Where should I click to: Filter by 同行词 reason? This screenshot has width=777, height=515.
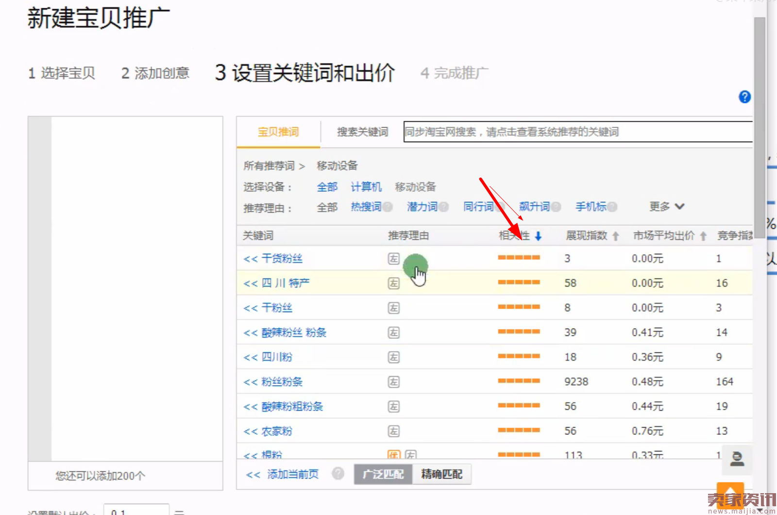(478, 207)
